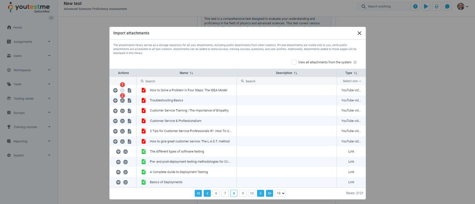Click import icon for Basics of Deployments

click(126, 182)
